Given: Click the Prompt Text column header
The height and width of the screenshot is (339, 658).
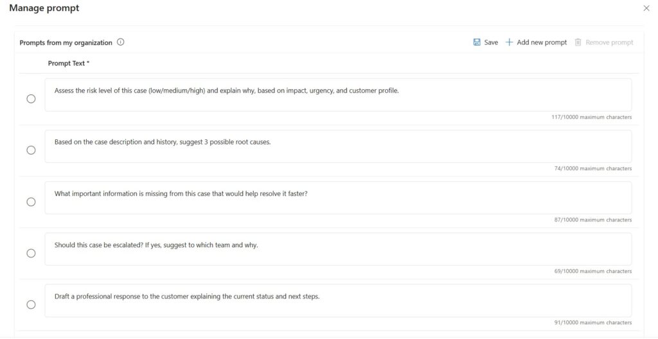Looking at the screenshot, I should [x=68, y=64].
